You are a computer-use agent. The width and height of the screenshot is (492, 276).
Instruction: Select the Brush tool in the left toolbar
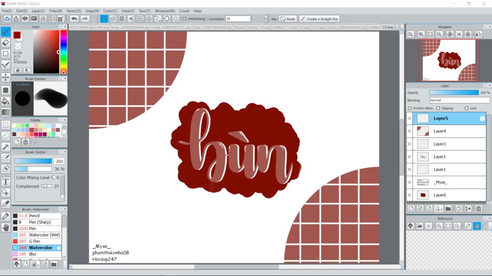[x=6, y=32]
